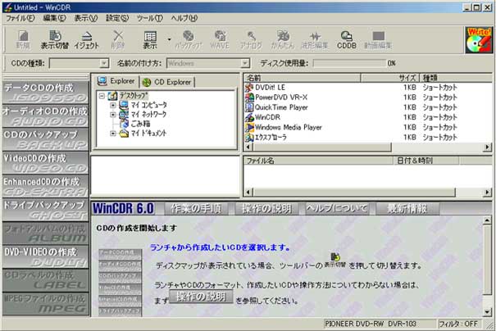Open the ファイル(F) menu

[20, 18]
